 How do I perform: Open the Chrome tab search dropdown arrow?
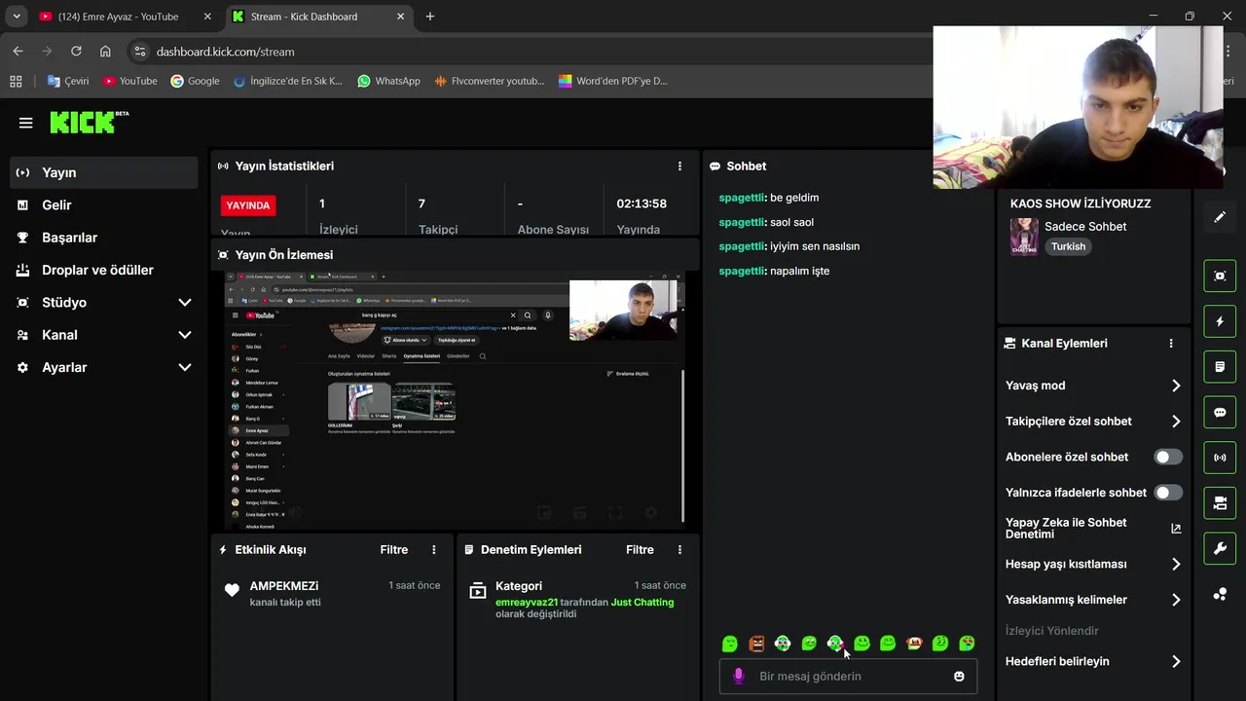(x=17, y=17)
